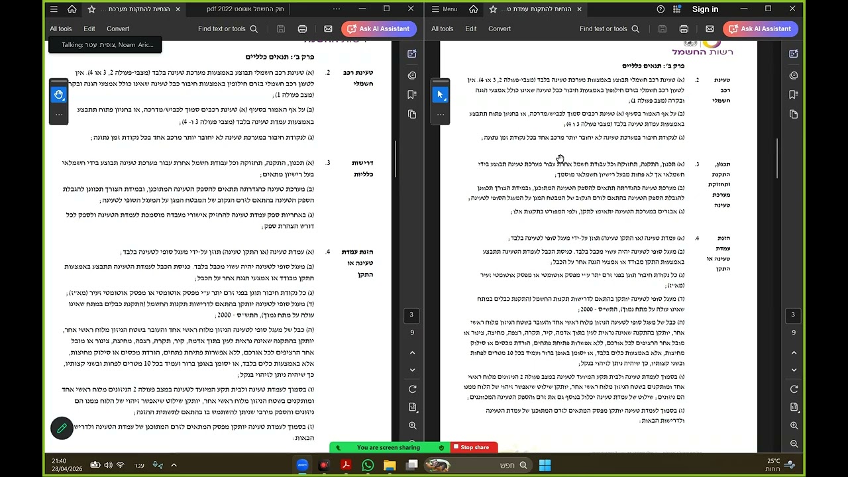
Task: Open page thumbnails panel in left window sidebar
Action: click(412, 115)
